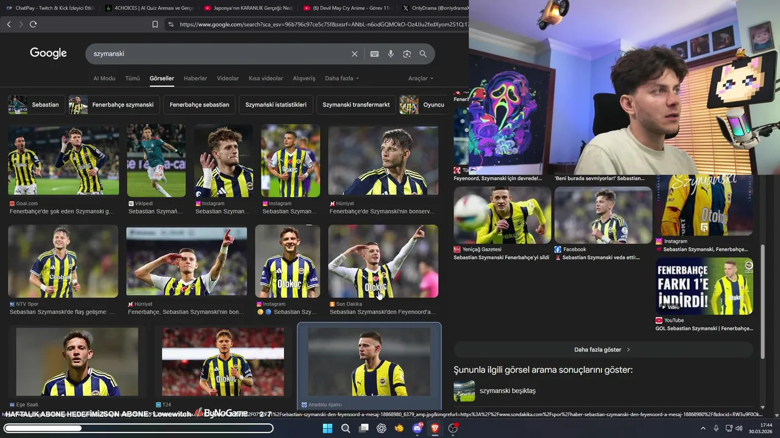Screen dimensions: 780x438
Task: Switch to the 4CHOICES browser tab
Action: click(149, 9)
